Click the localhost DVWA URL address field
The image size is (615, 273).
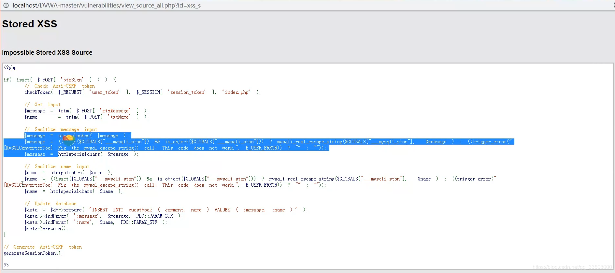[107, 5]
